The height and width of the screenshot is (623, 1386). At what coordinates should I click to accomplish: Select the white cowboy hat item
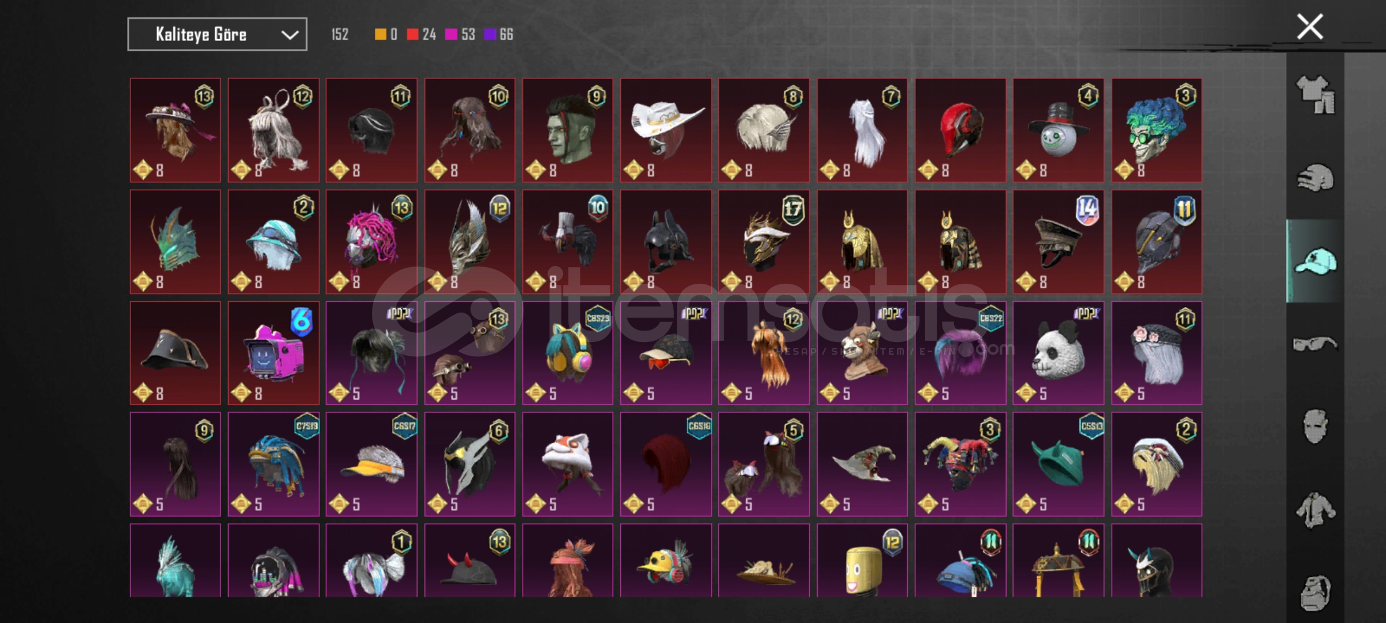click(666, 130)
